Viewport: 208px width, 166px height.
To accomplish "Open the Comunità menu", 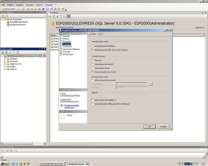I will coord(49,5).
